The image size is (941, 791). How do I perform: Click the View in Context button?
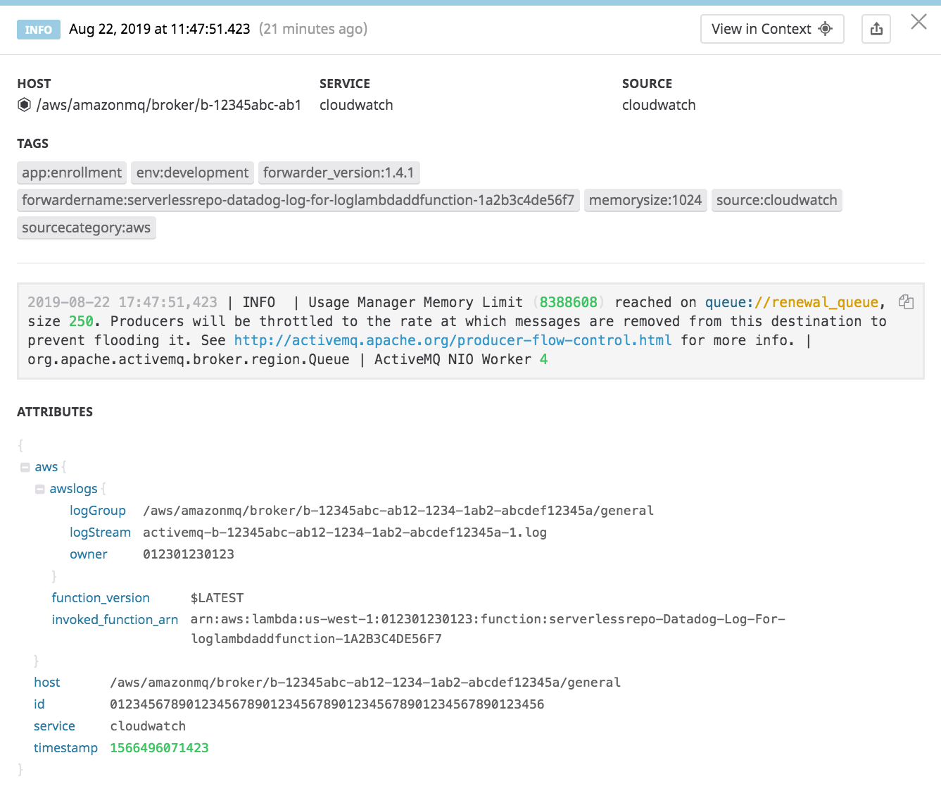[x=772, y=29]
